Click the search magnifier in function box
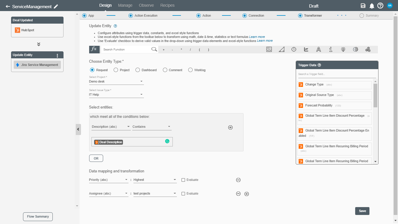The image size is (398, 224). (x=154, y=49)
